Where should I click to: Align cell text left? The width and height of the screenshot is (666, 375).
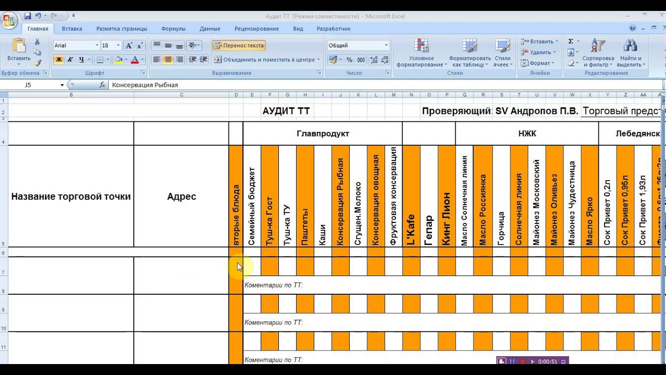pyautogui.click(x=156, y=59)
